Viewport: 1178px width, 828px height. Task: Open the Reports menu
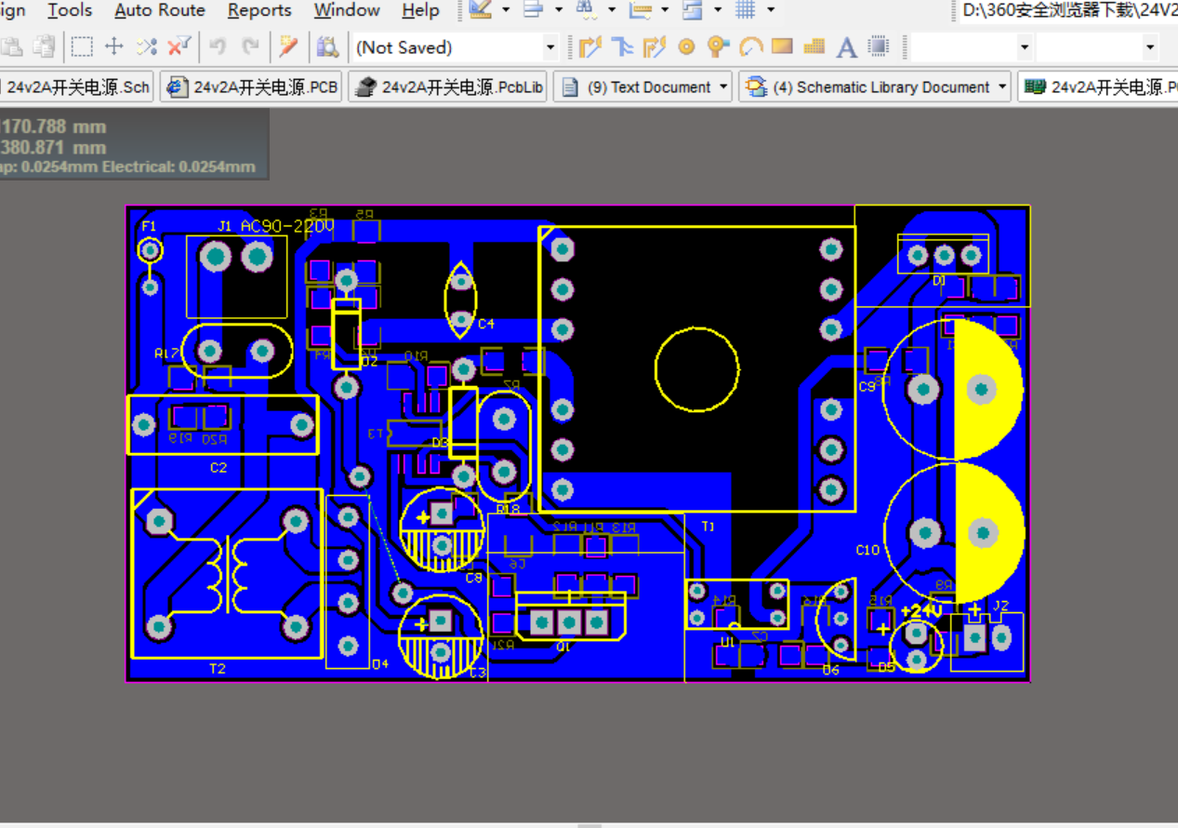click(259, 10)
